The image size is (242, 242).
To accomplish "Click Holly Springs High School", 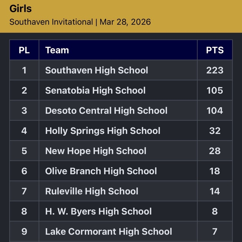I will [x=103, y=131].
